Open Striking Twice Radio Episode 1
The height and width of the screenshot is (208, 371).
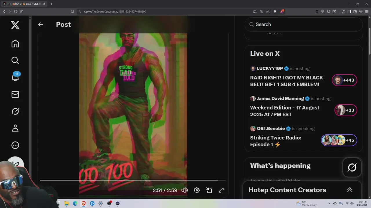tap(276, 141)
